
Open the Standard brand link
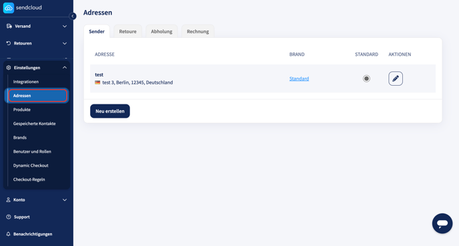pos(299,78)
